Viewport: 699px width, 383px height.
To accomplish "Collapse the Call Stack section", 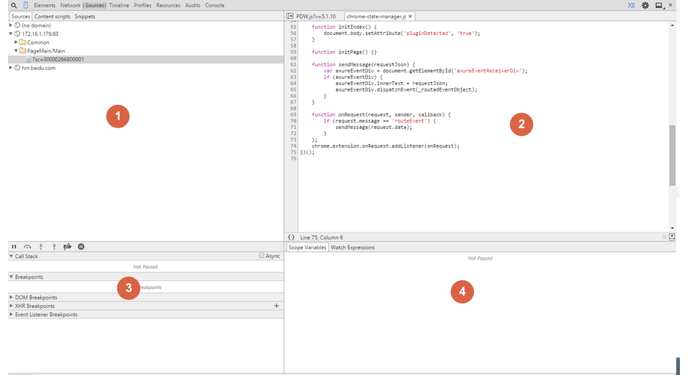I will 11,256.
